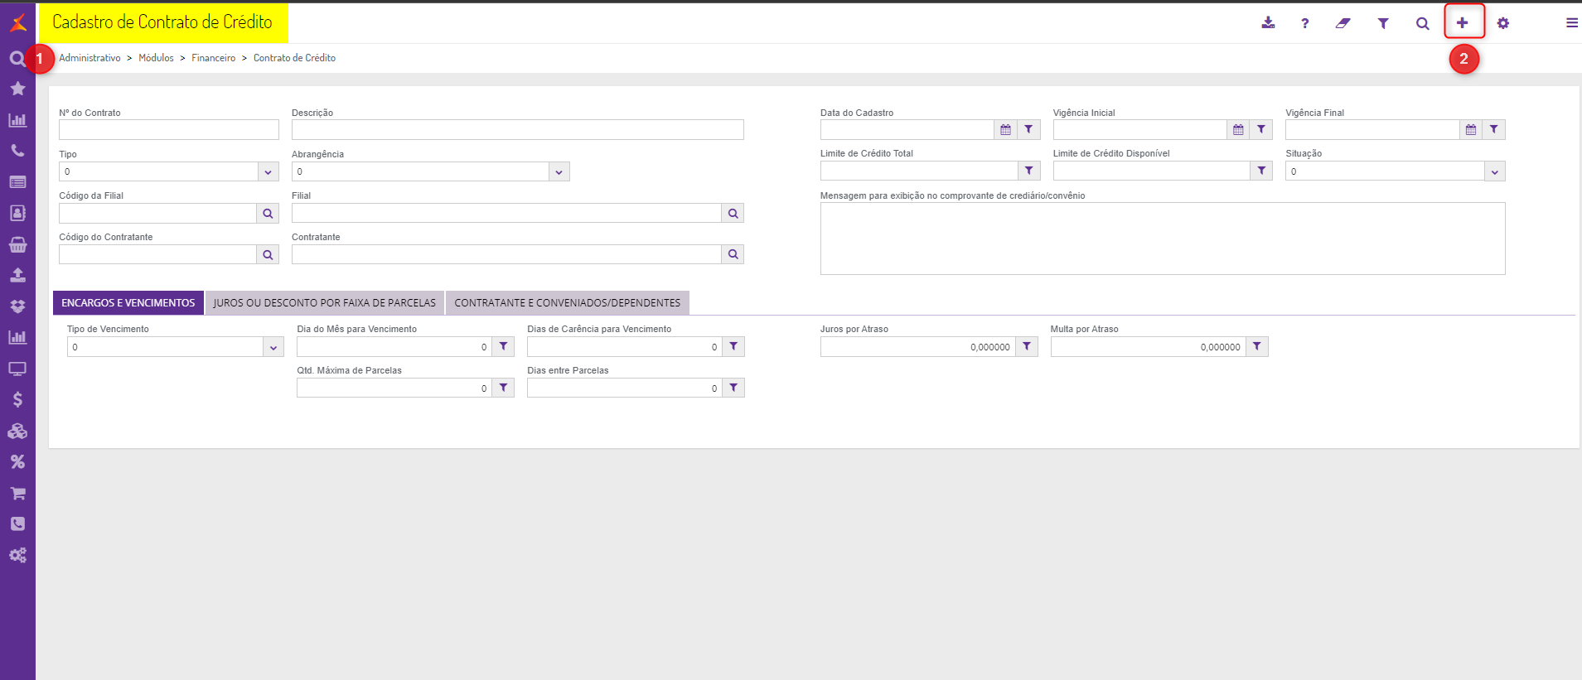Image resolution: width=1582 pixels, height=680 pixels.
Task: Open the hamburger menu at top right
Action: (x=1571, y=23)
